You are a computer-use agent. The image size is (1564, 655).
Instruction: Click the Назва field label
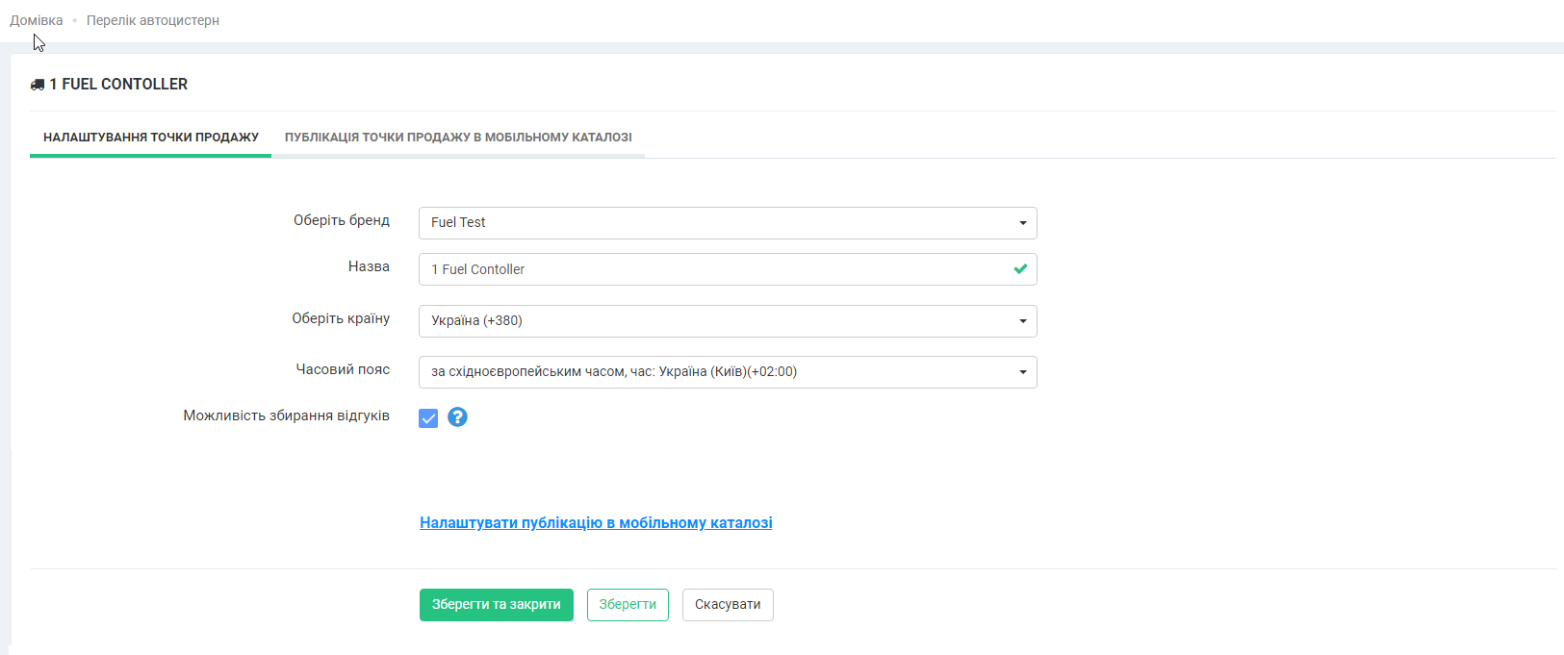pyautogui.click(x=369, y=266)
